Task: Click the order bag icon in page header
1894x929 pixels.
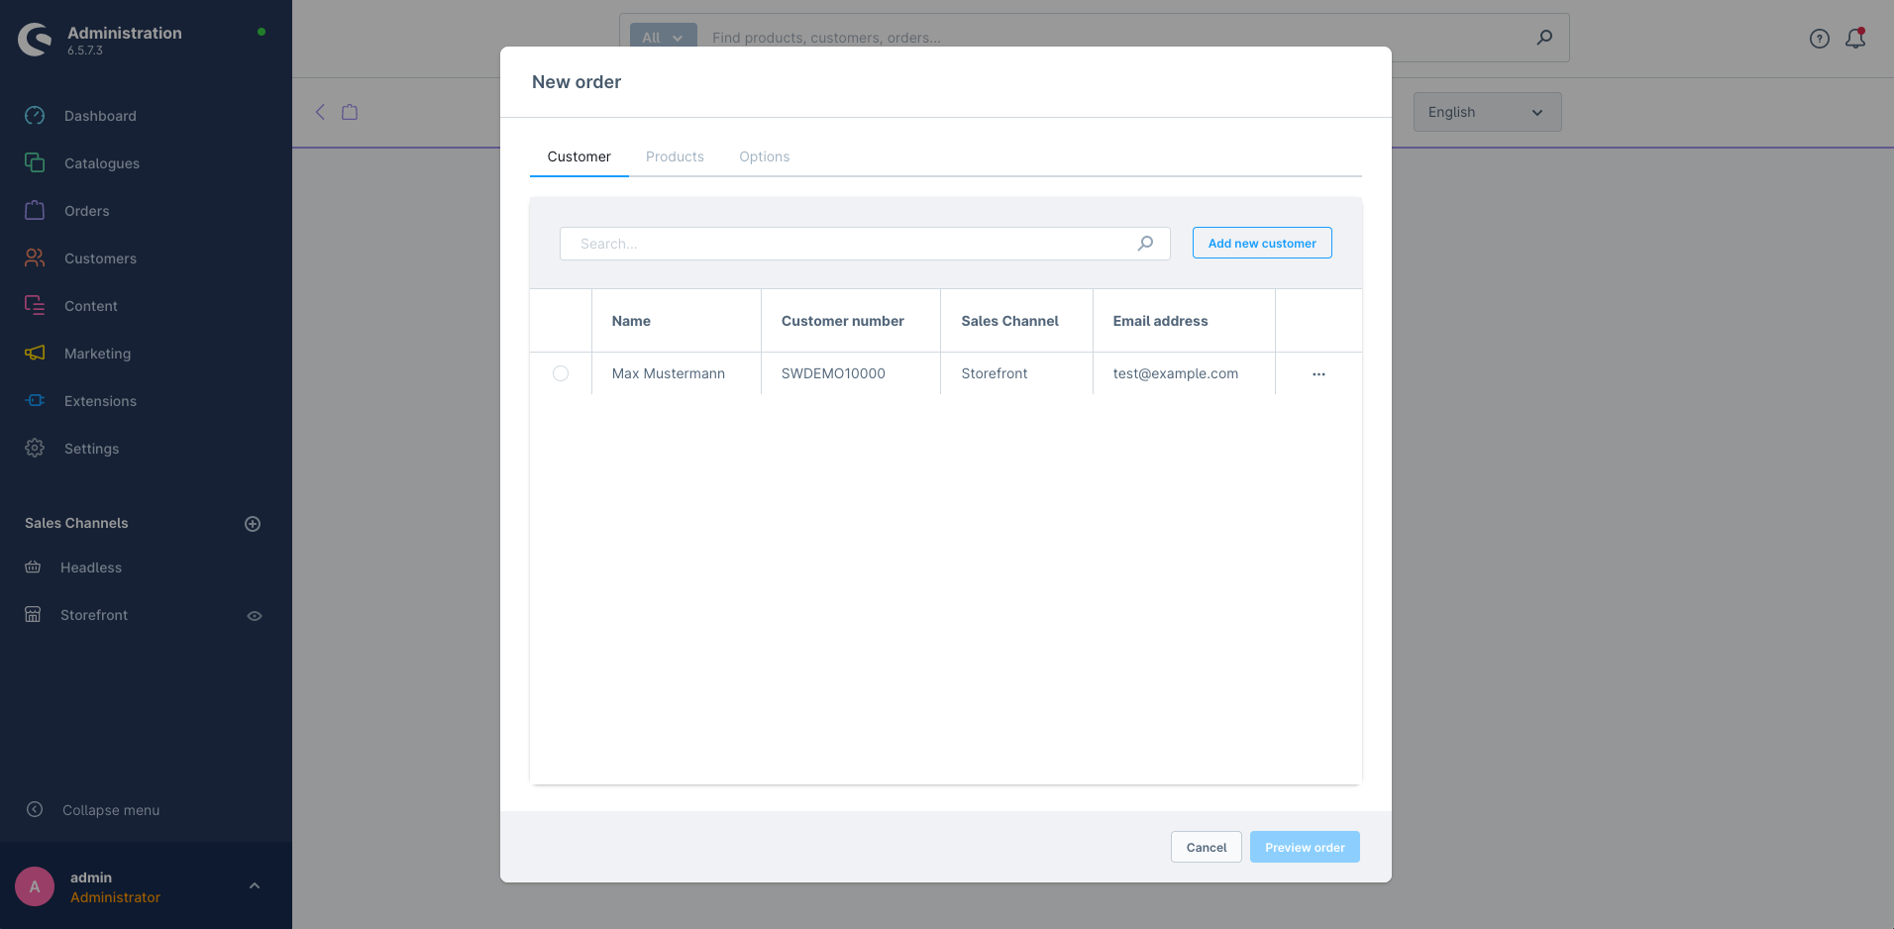Action: click(350, 112)
